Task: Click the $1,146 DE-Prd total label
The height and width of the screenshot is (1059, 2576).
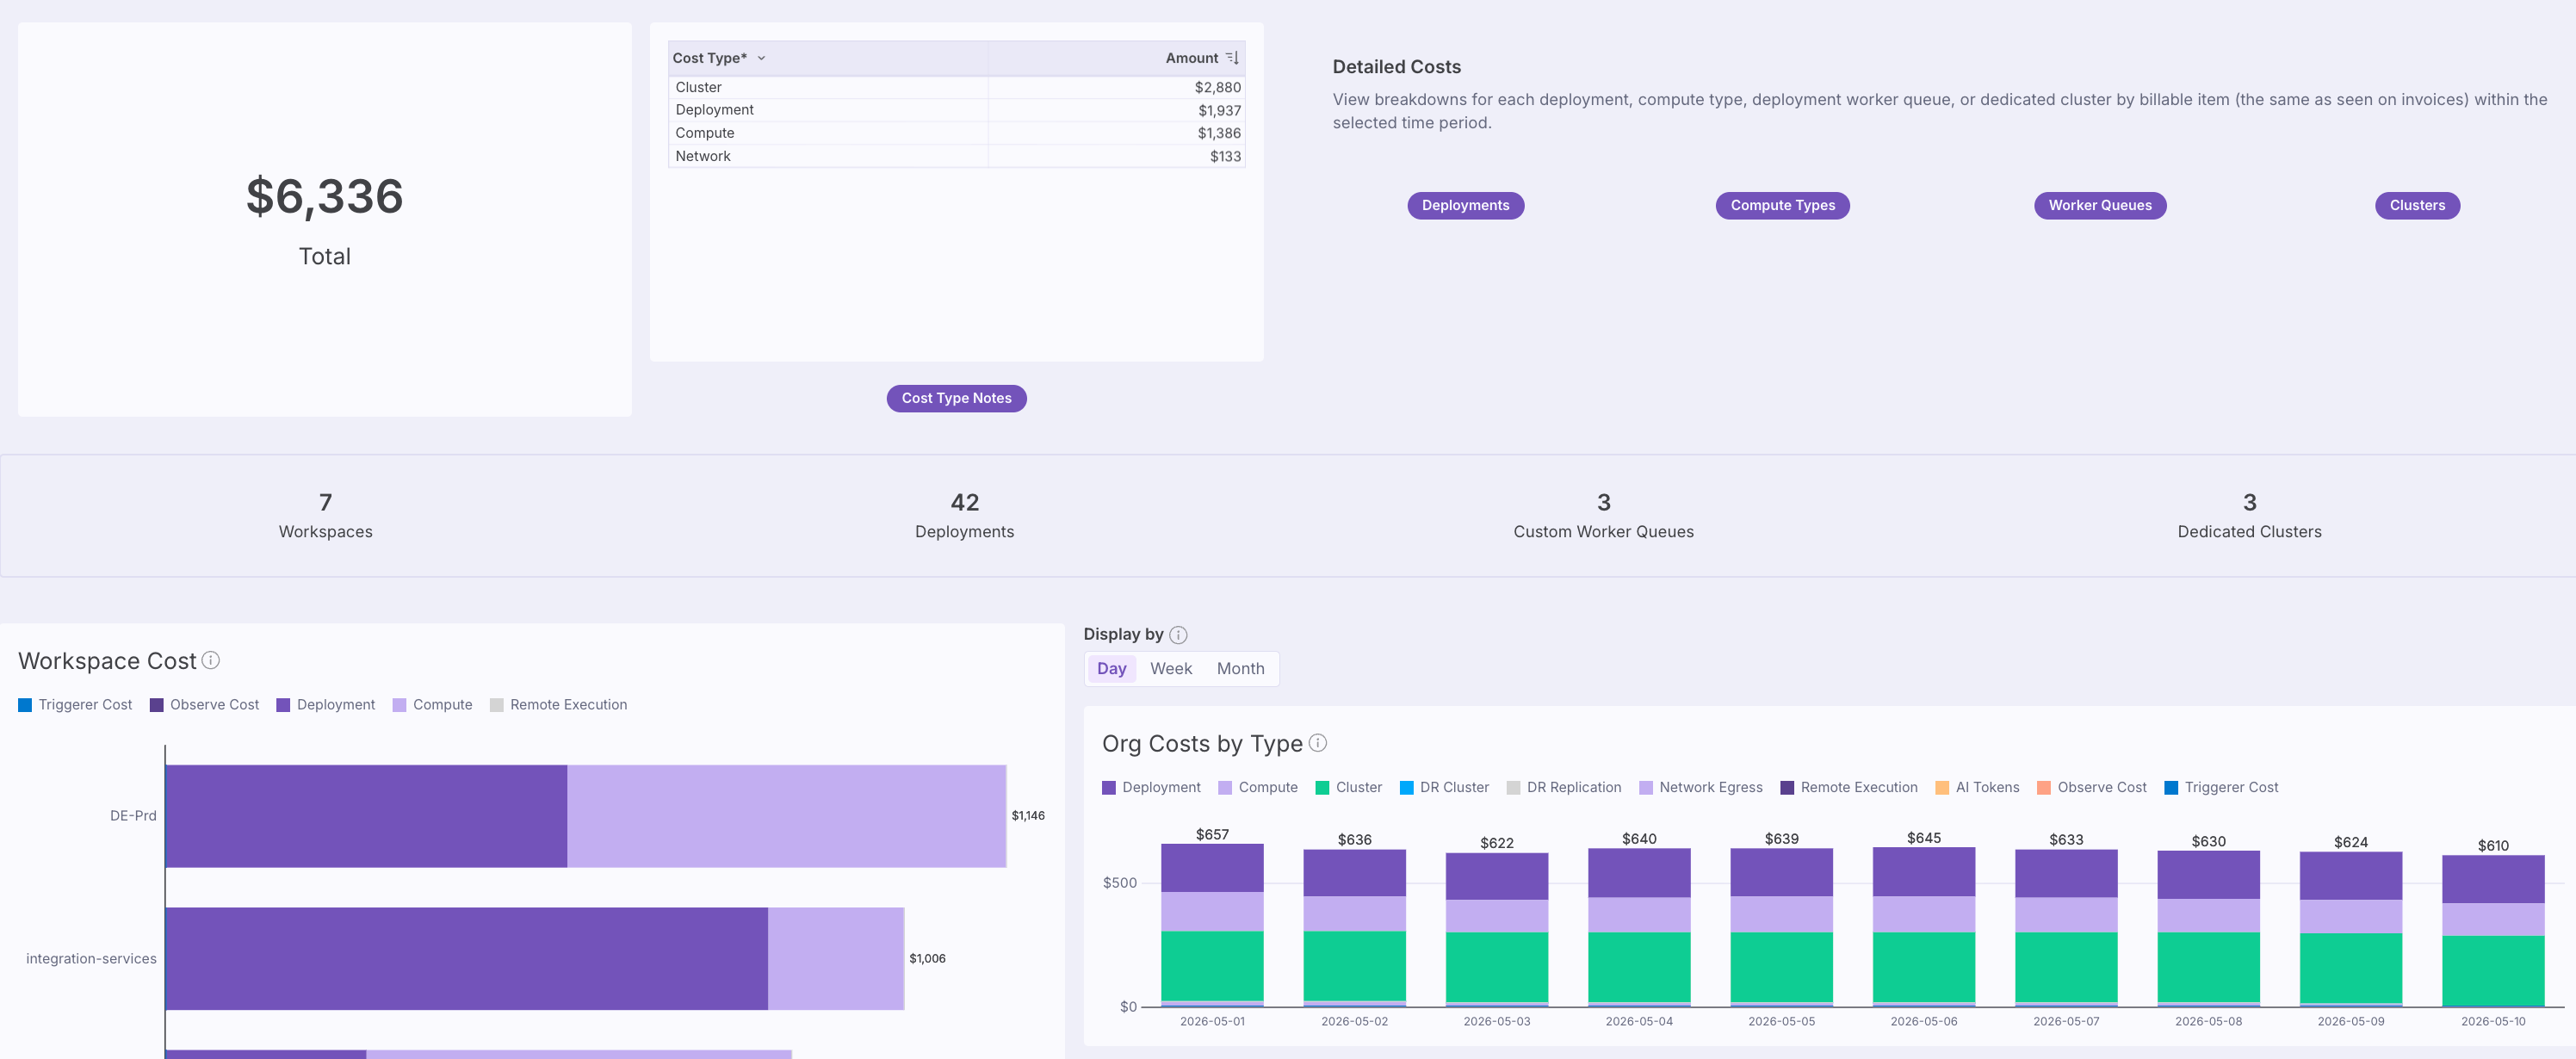Action: click(1028, 816)
